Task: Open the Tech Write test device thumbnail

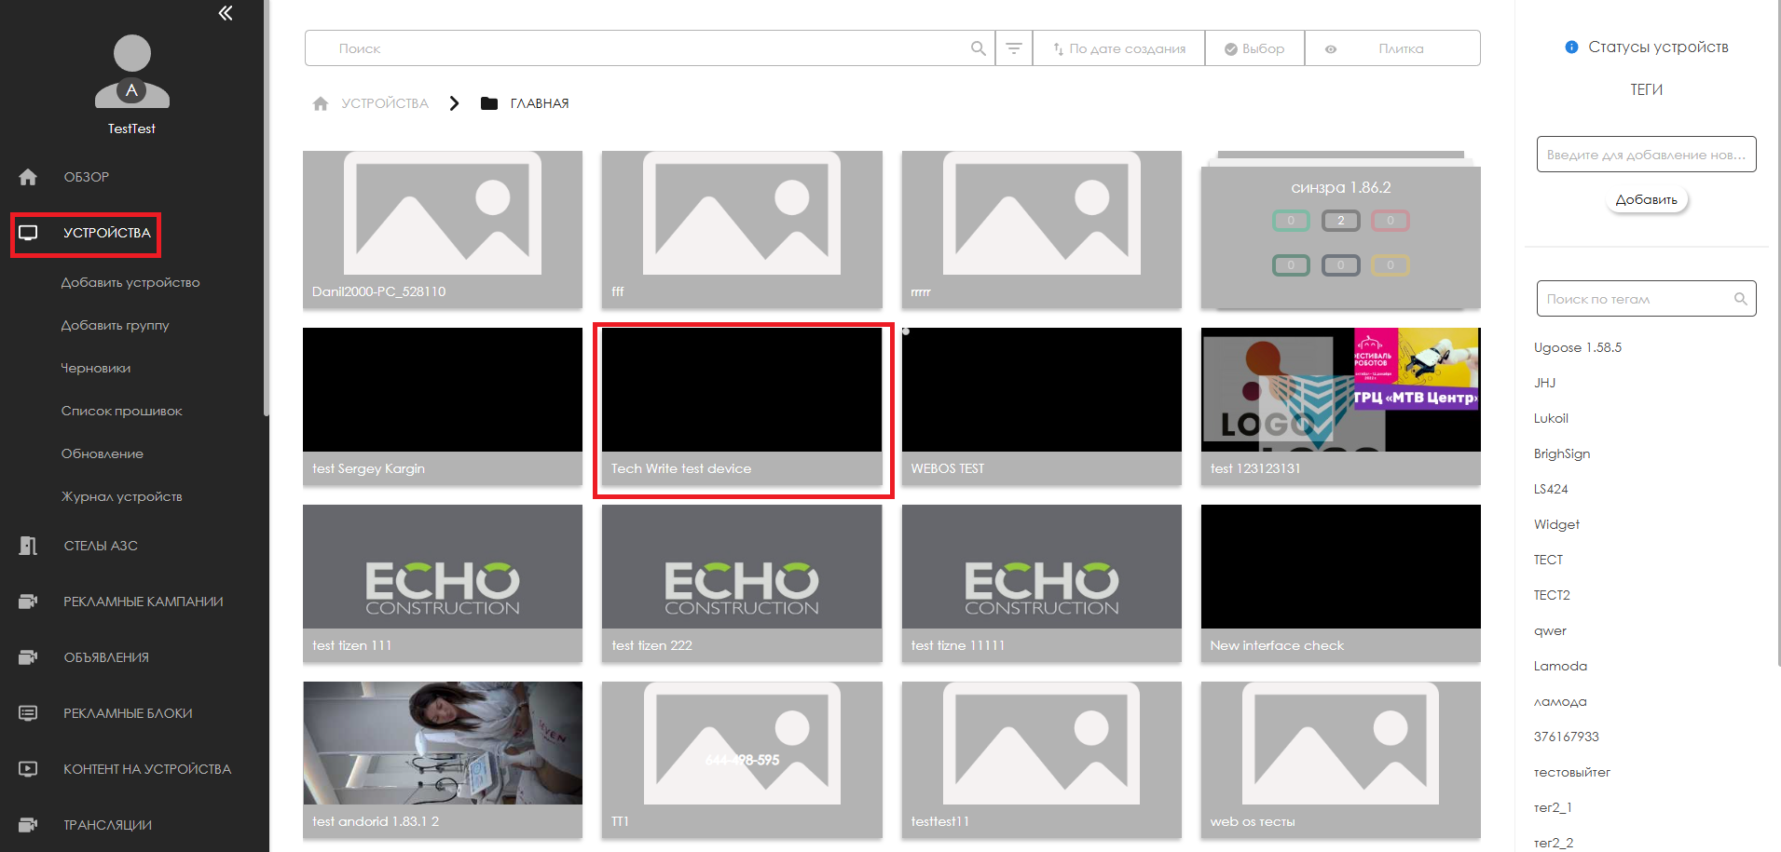Action: point(742,391)
